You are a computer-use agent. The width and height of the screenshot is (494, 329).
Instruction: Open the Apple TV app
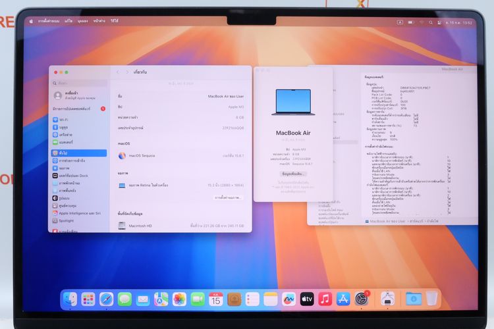tap(307, 299)
